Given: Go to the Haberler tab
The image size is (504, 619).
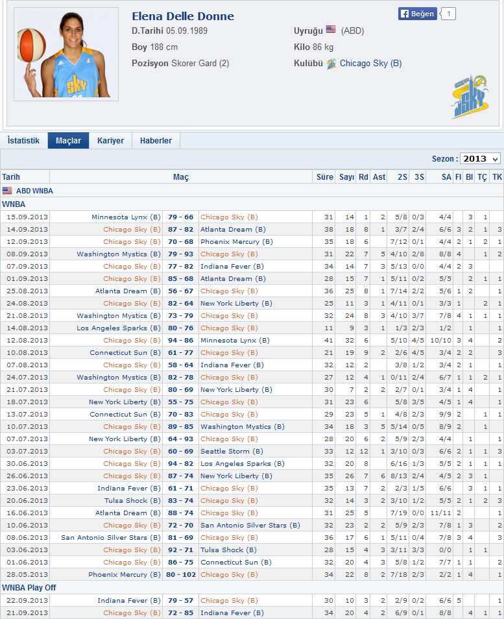Looking at the screenshot, I should click(156, 141).
